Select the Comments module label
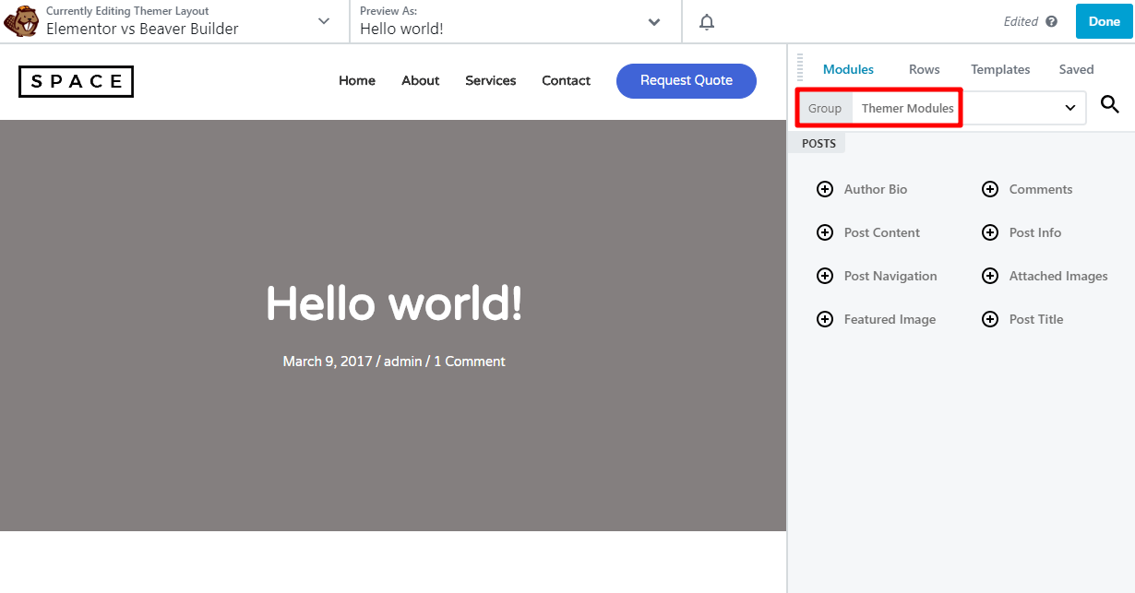 click(x=1041, y=189)
